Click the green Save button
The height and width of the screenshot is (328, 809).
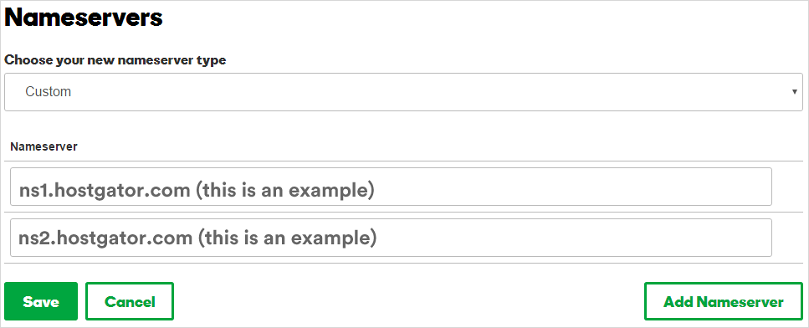(x=41, y=301)
